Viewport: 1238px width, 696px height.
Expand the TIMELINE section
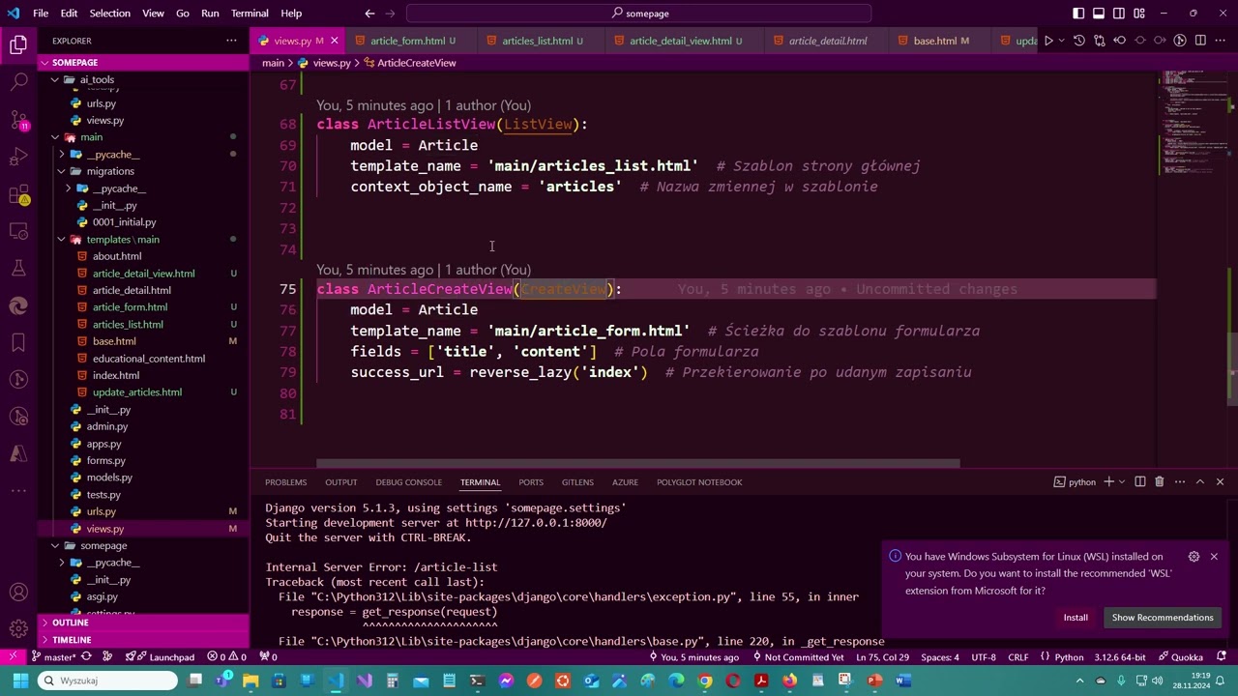click(x=144, y=640)
